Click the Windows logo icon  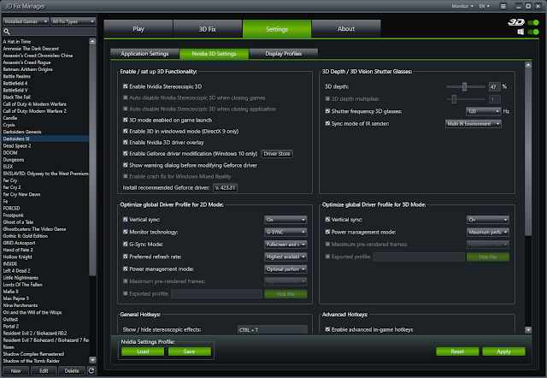[521, 32]
